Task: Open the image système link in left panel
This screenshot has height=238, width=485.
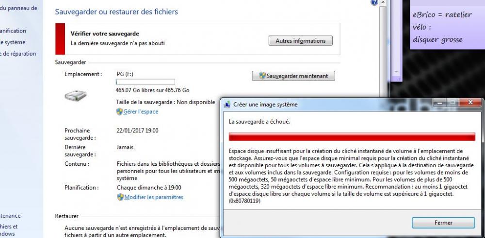Action: tap(13, 42)
